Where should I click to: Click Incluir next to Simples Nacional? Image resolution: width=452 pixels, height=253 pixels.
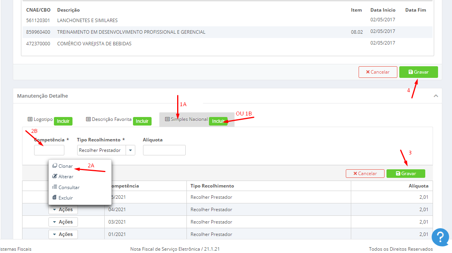pyautogui.click(x=218, y=121)
